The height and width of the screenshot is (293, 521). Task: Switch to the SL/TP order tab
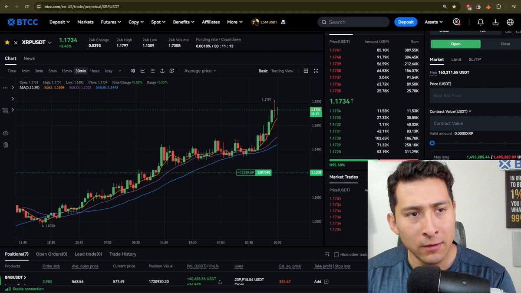pyautogui.click(x=475, y=59)
